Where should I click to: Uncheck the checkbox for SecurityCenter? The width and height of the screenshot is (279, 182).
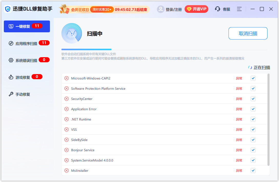[x=253, y=99]
